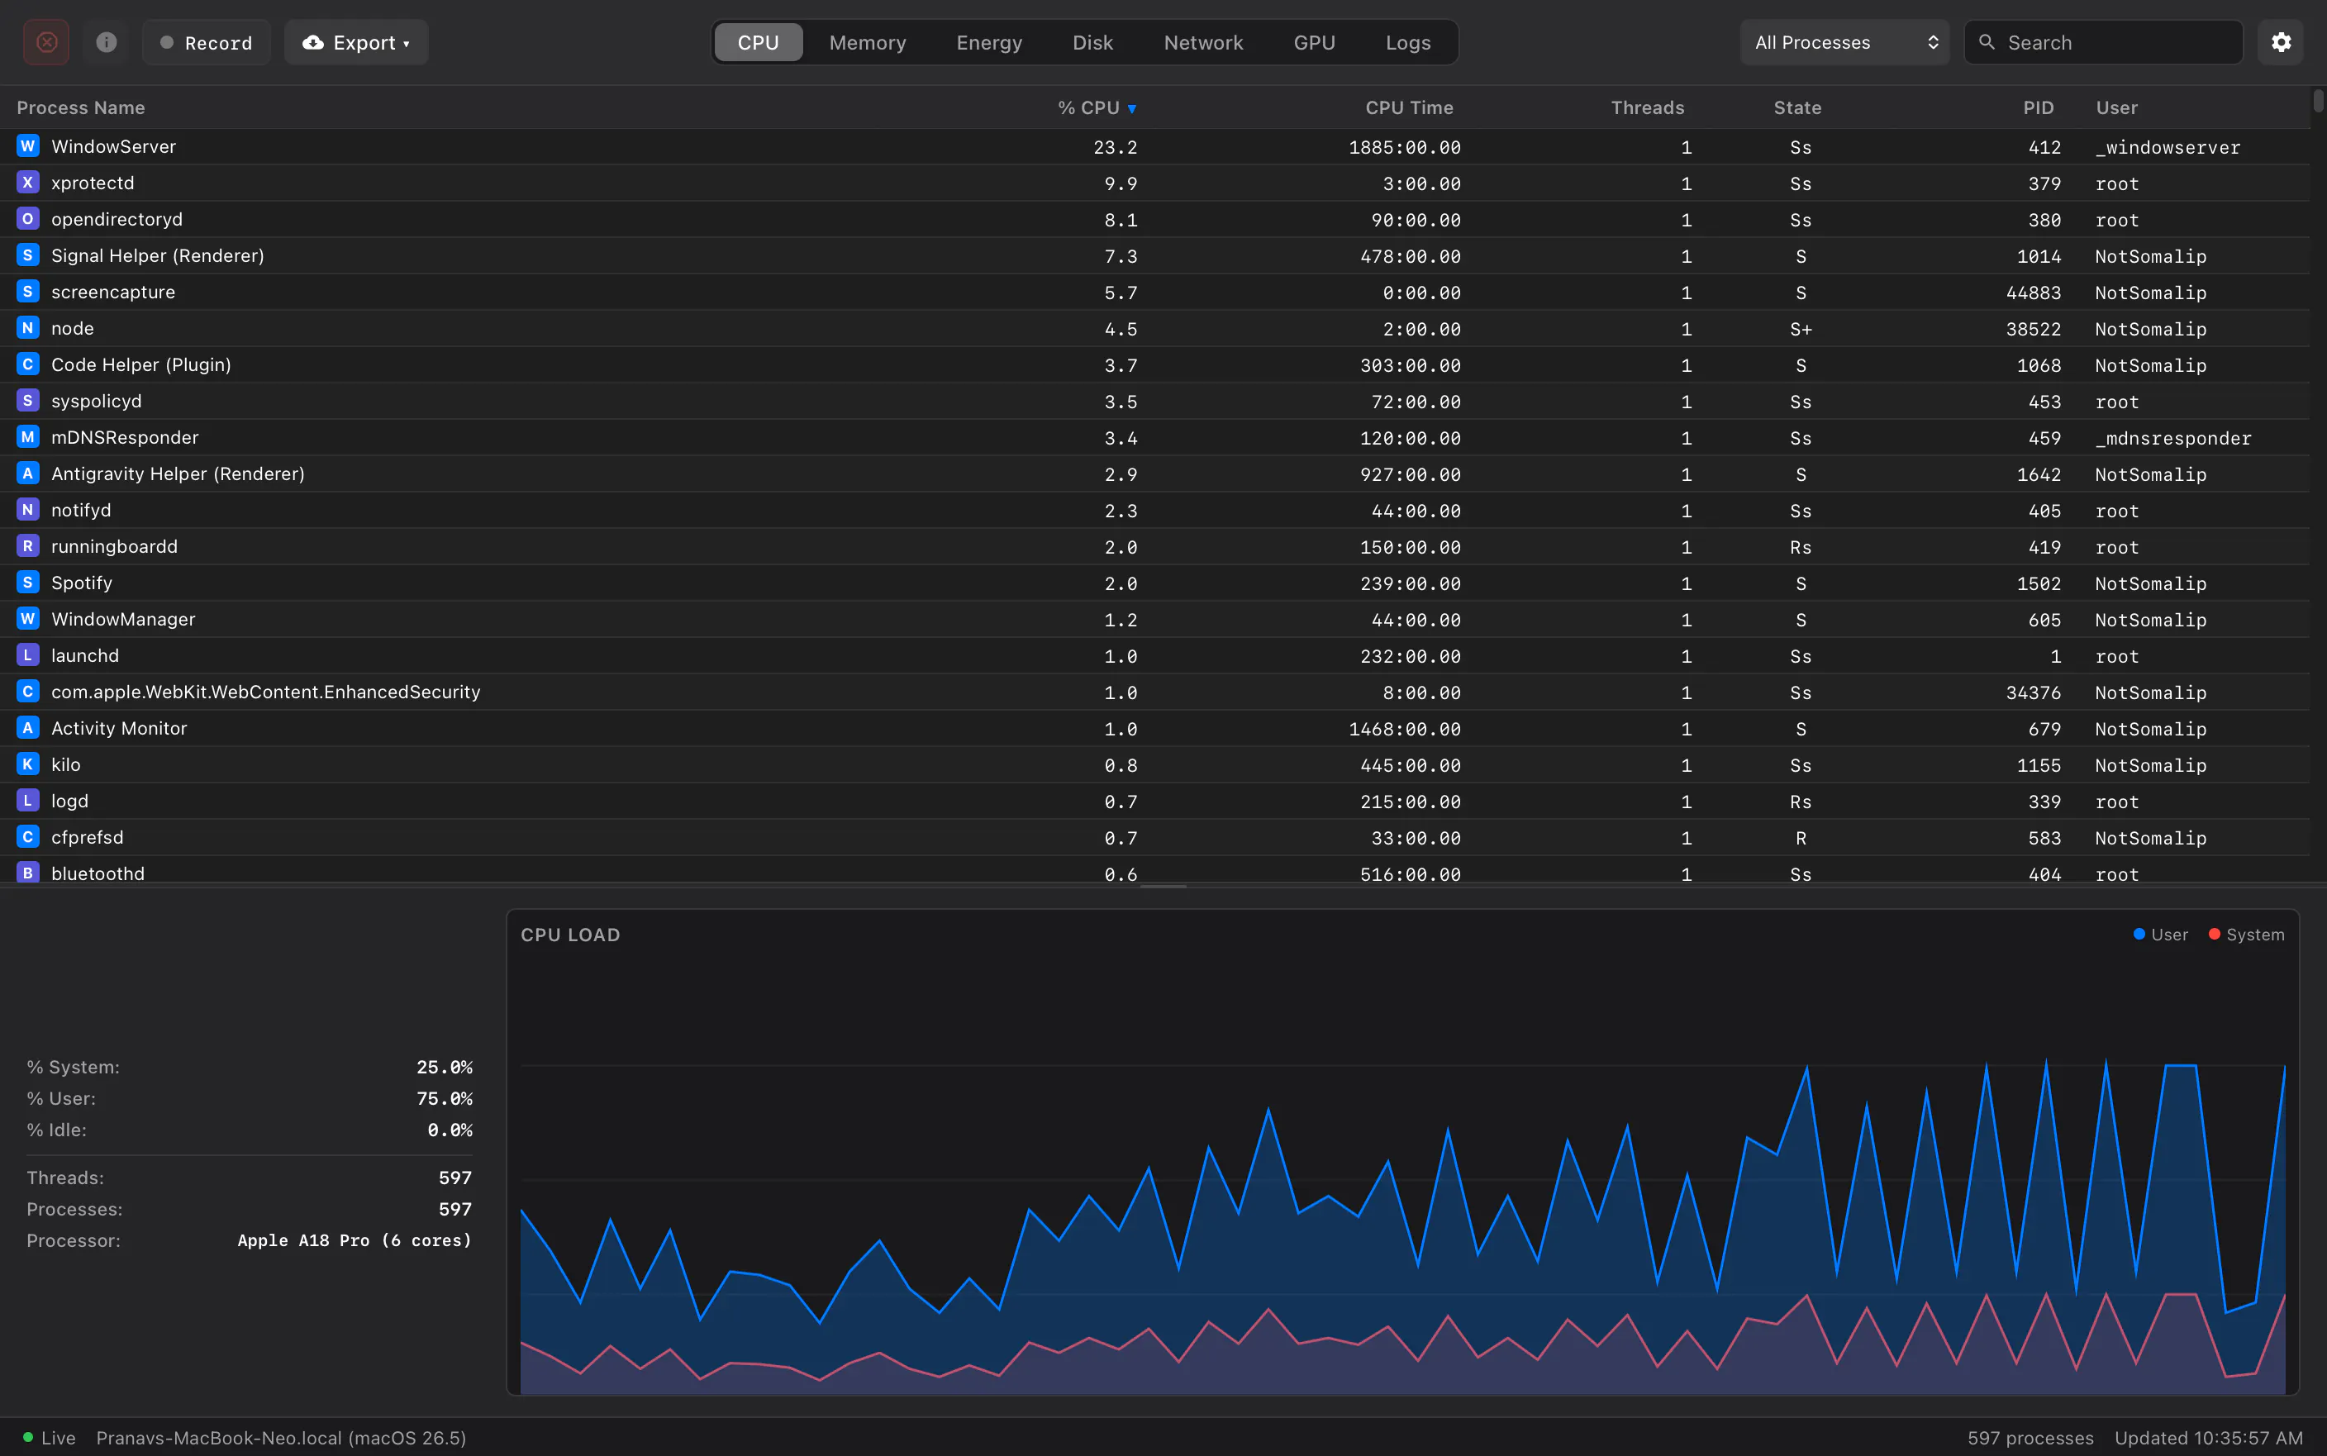Open the All Processes filter dropdown

[x=1844, y=42]
